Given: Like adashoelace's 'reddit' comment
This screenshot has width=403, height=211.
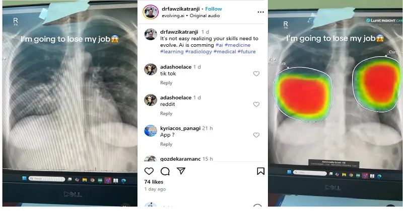Looking at the screenshot, I should (256, 104).
